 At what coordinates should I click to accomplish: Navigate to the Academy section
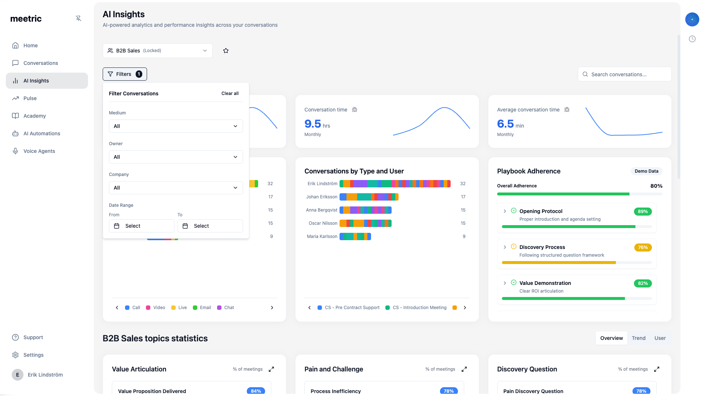pos(34,116)
